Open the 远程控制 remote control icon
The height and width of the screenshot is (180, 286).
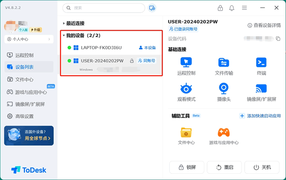coord(186,63)
